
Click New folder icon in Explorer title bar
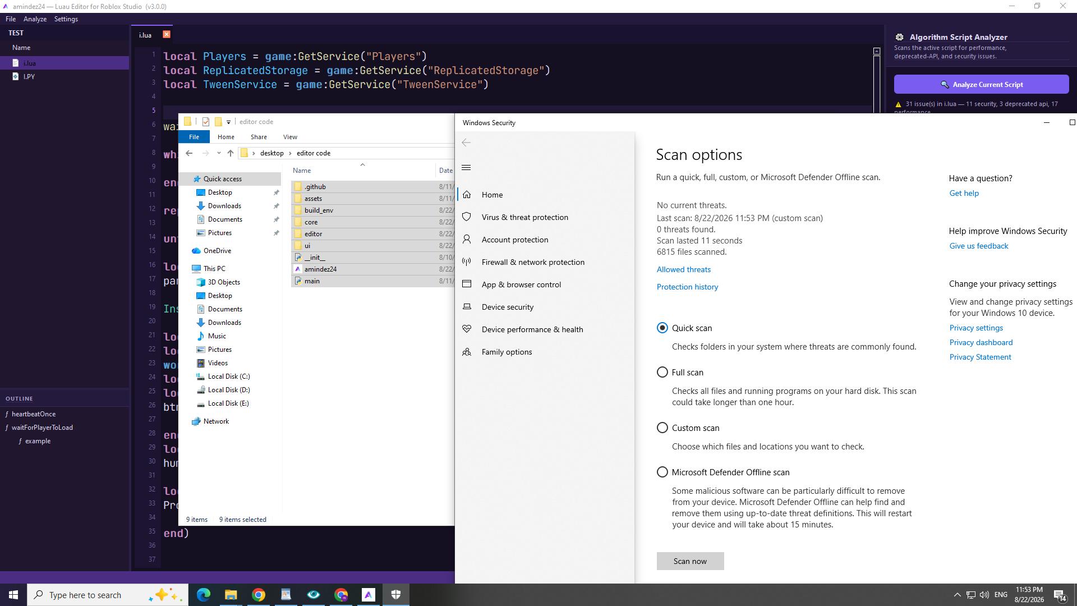coord(218,122)
